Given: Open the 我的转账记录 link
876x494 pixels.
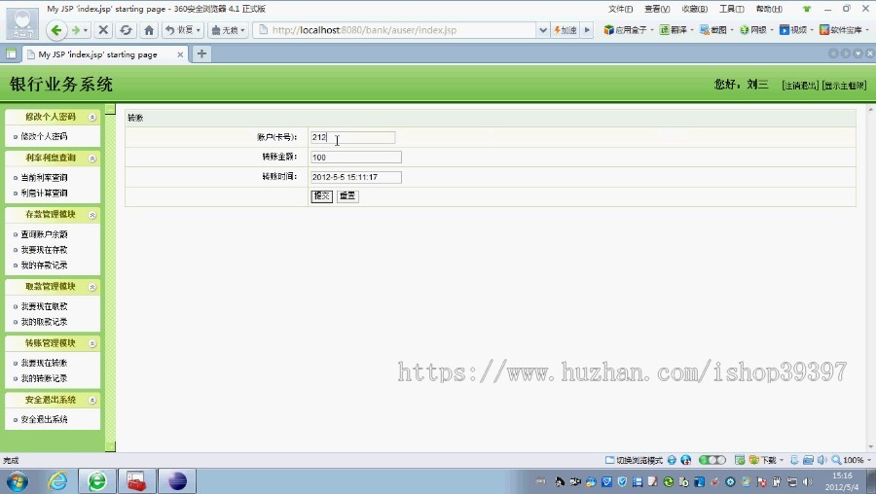Looking at the screenshot, I should (44, 378).
